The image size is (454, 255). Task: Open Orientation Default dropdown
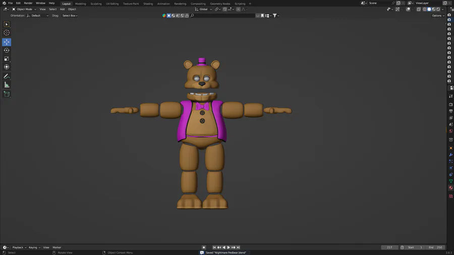coord(37,16)
